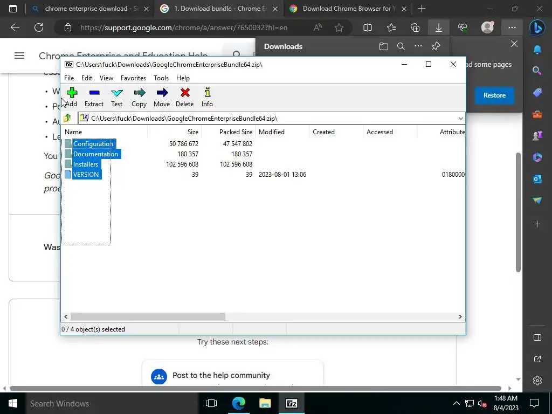The height and width of the screenshot is (414, 552).
Task: Open Edge browser essentials heart icon
Action: 463,27
